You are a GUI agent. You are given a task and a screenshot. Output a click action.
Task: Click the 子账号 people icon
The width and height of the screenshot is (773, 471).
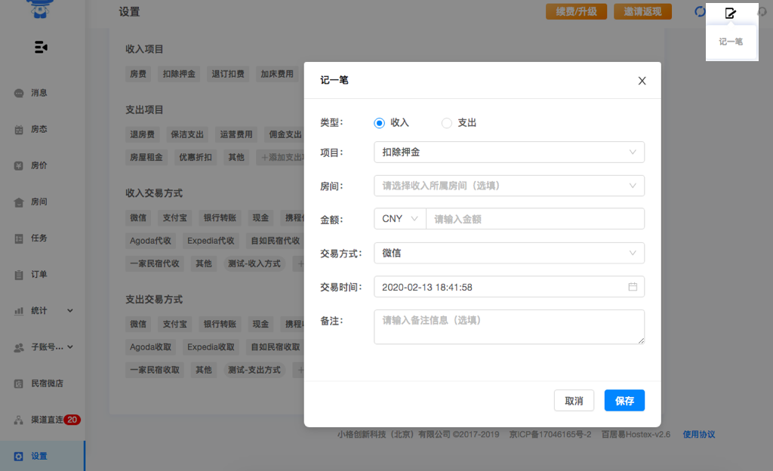pyautogui.click(x=19, y=347)
